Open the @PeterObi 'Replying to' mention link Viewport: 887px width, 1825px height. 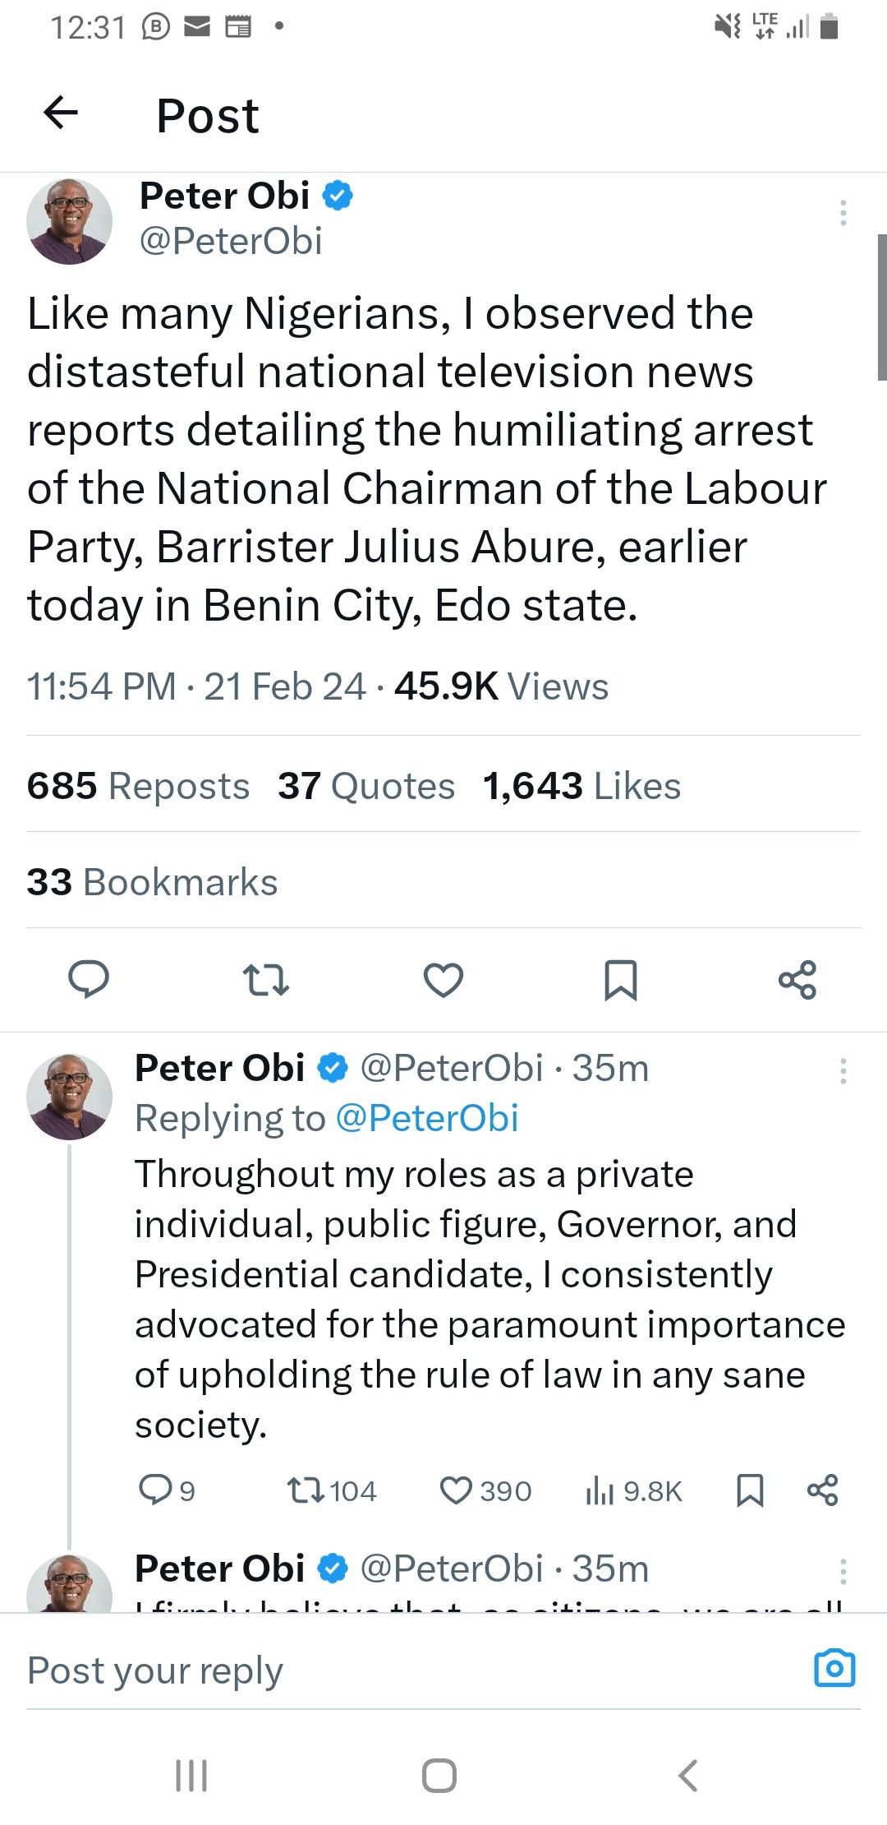point(427,1118)
